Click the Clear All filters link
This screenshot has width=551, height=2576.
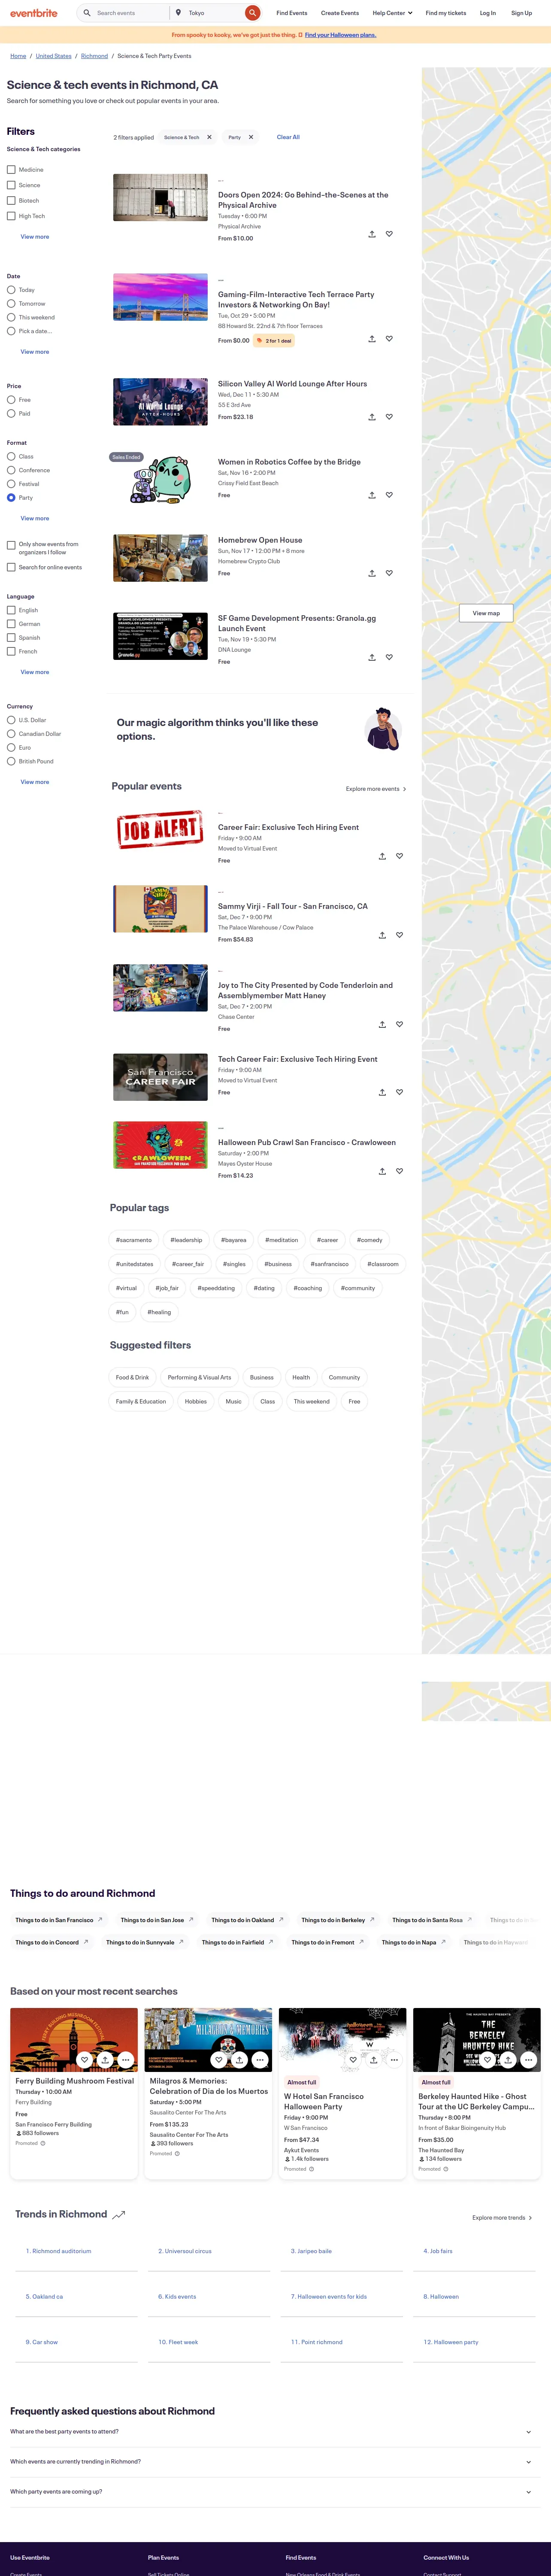click(288, 137)
